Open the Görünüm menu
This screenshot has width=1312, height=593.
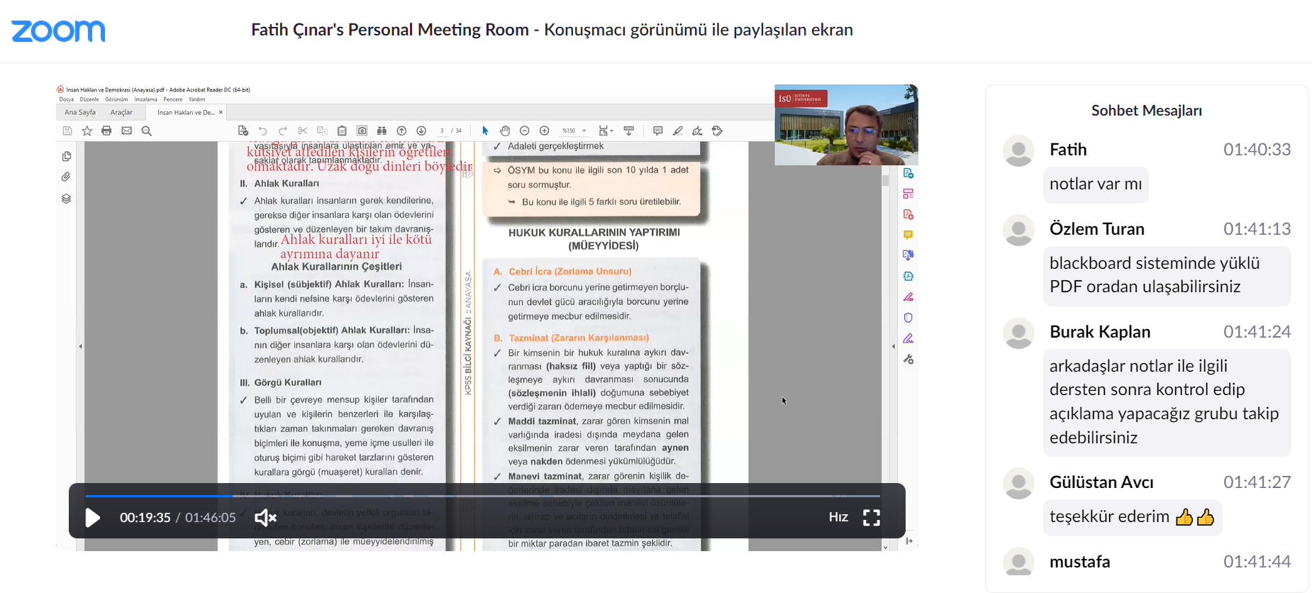116,99
